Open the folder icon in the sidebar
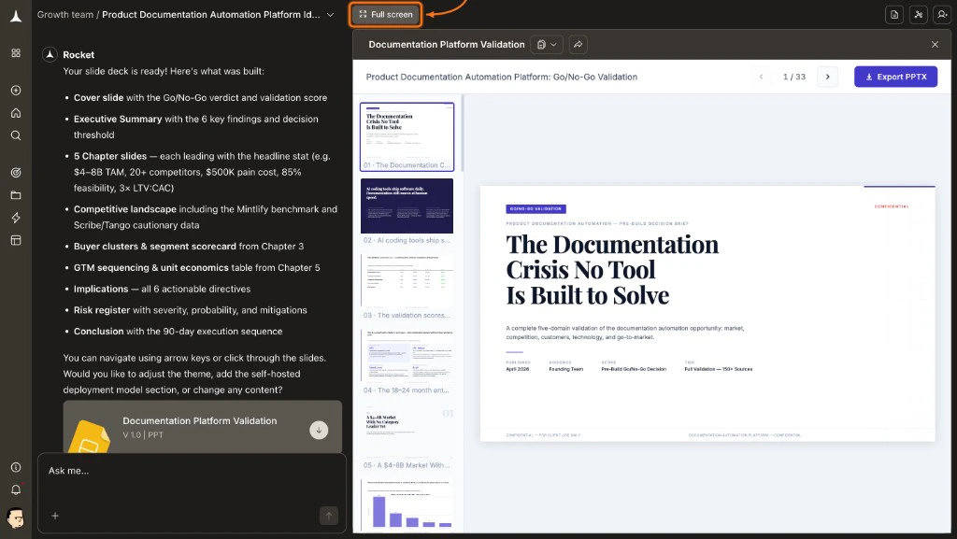Image resolution: width=957 pixels, height=539 pixels. coord(15,195)
